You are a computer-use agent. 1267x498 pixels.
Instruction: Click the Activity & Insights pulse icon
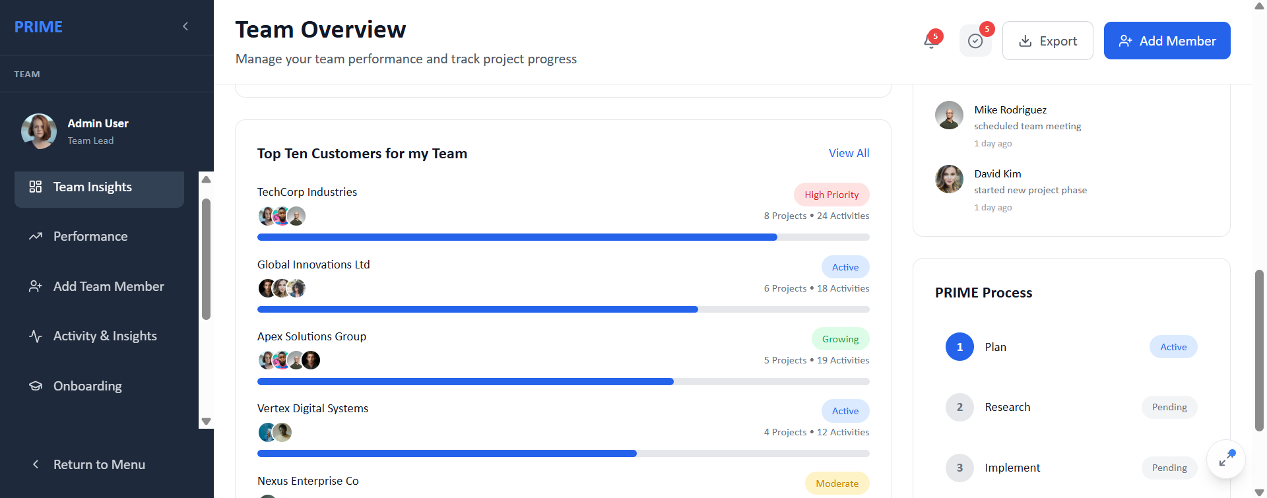click(x=36, y=336)
